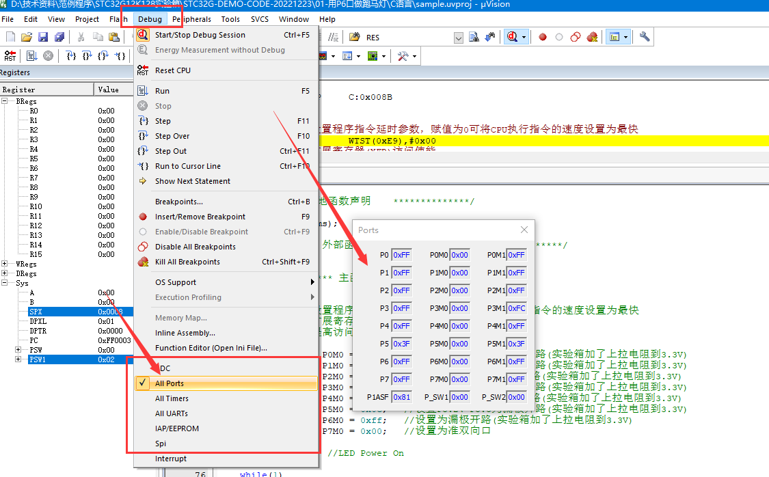Click the Cut scissors toolbar icon
Image resolution: width=769 pixels, height=477 pixels.
[81, 37]
